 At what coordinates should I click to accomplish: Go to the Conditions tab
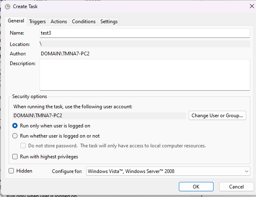click(84, 22)
